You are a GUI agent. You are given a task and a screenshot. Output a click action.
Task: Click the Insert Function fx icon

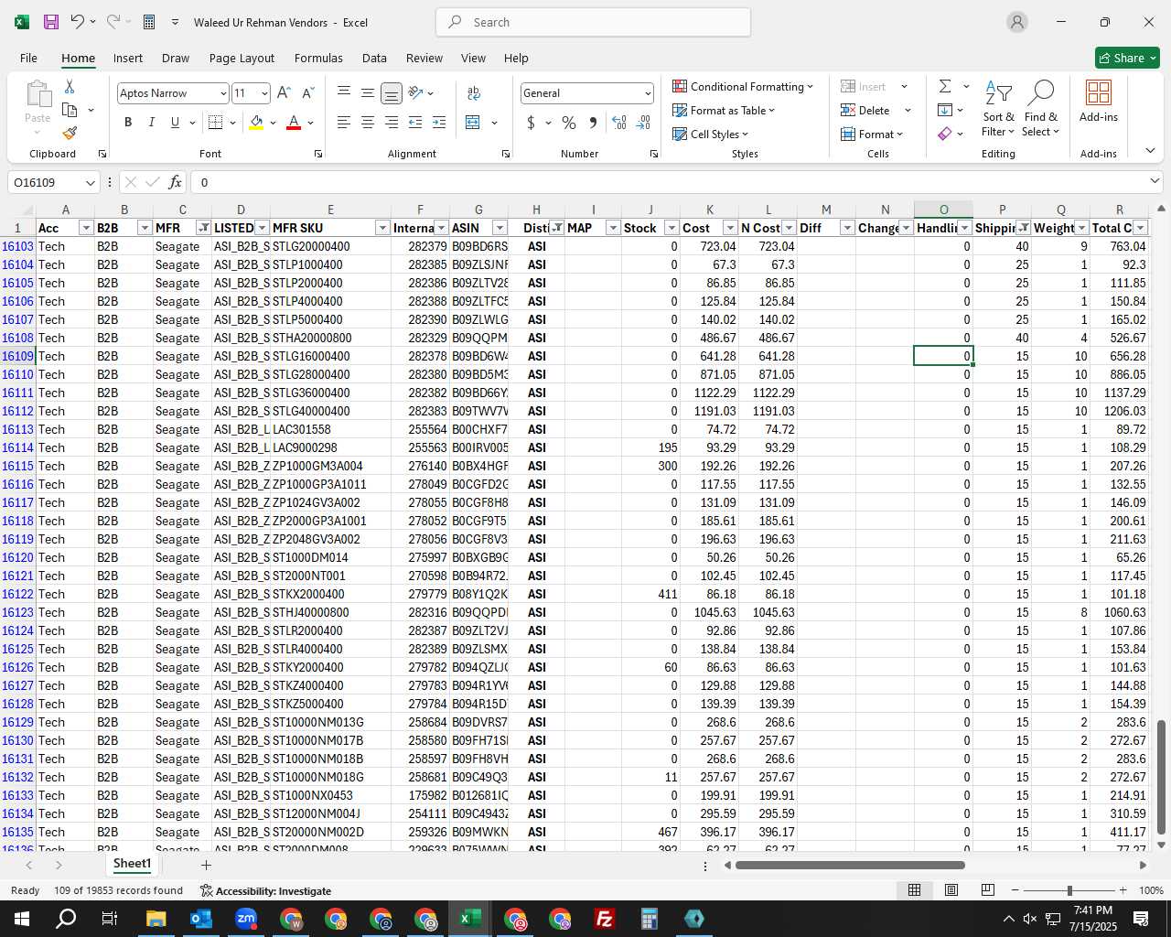pyautogui.click(x=176, y=182)
